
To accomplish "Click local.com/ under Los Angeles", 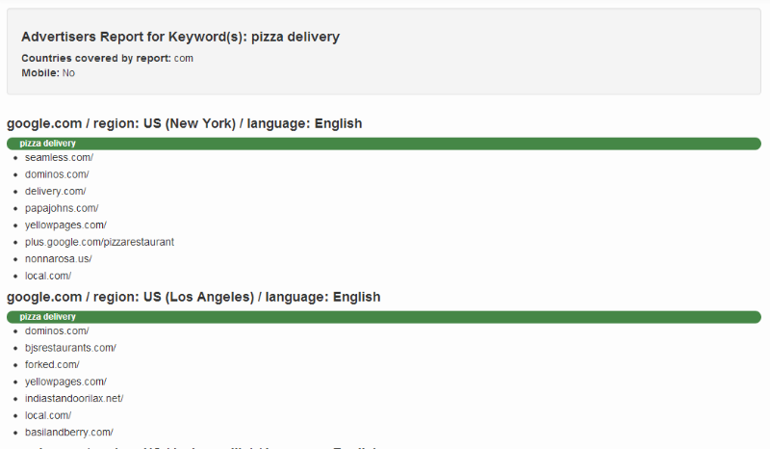I will coord(48,415).
